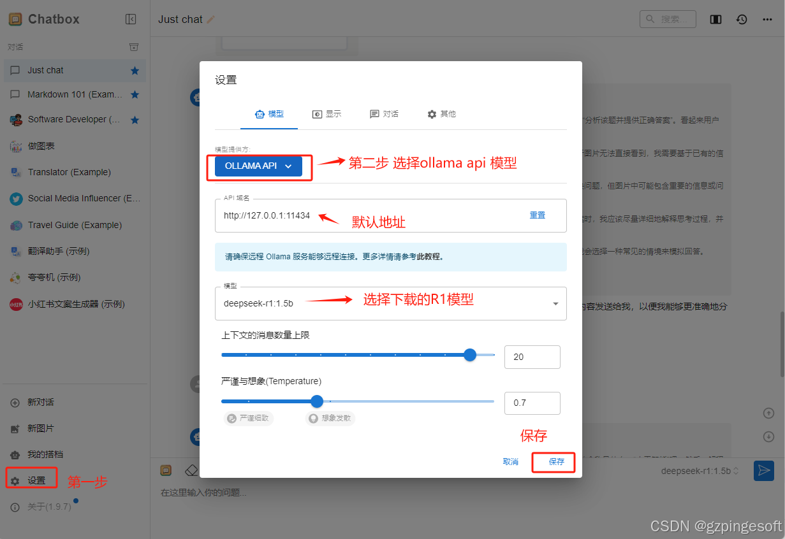This screenshot has height=539, width=785.
Task: Click 重置 to reset the API host
Action: [x=538, y=215]
